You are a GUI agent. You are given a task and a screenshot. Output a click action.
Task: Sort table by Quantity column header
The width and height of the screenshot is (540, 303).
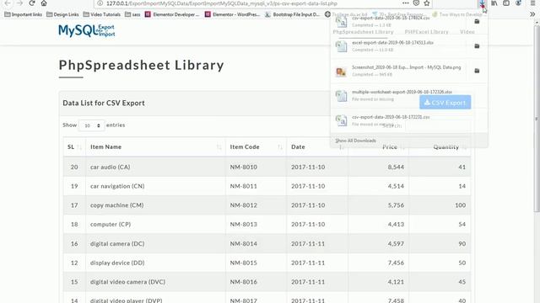[440, 147]
